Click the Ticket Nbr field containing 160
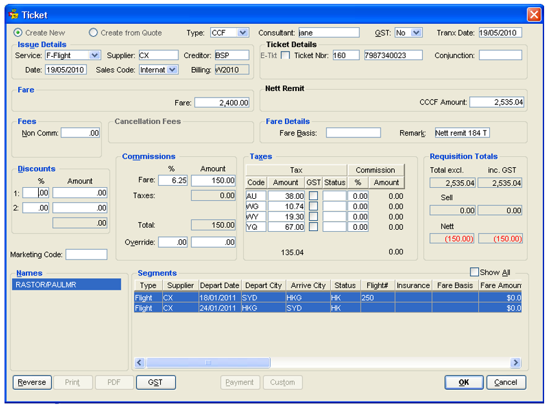Viewport: 548px width, 406px height. click(346, 55)
